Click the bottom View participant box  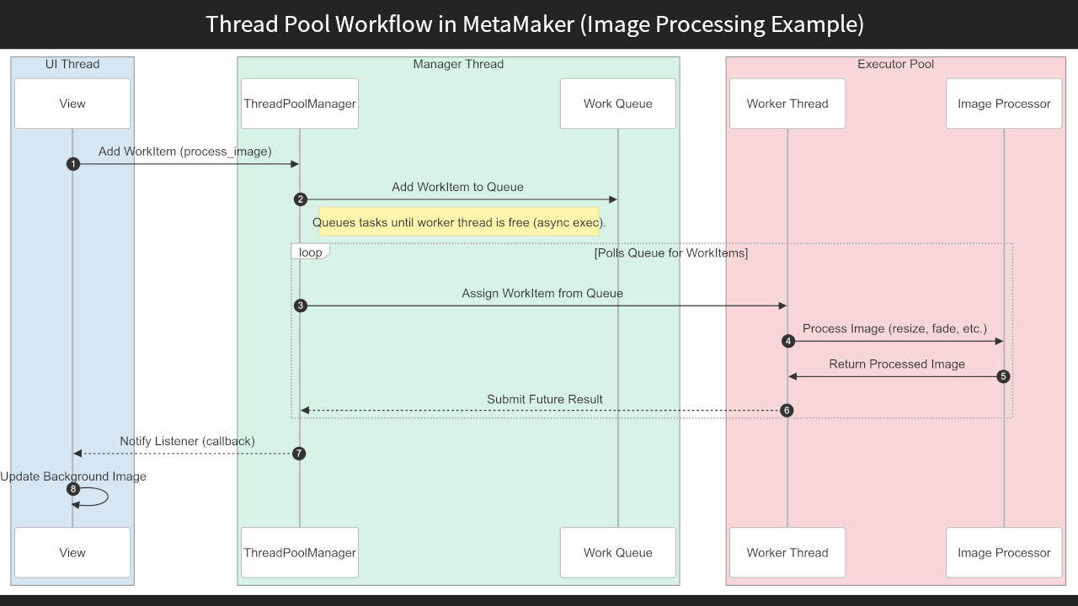tap(72, 553)
